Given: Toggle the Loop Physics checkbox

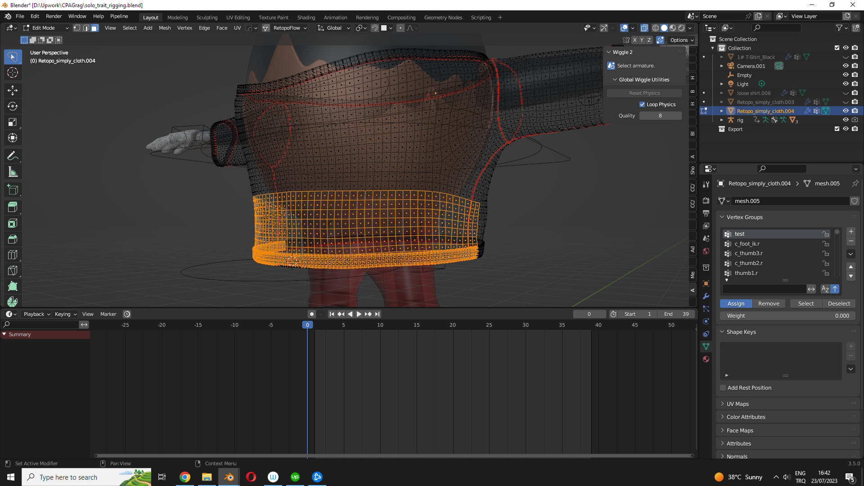Looking at the screenshot, I should pos(642,104).
